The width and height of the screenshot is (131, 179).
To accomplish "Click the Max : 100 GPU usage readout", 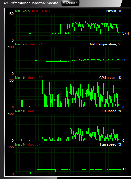I will 35,78.
